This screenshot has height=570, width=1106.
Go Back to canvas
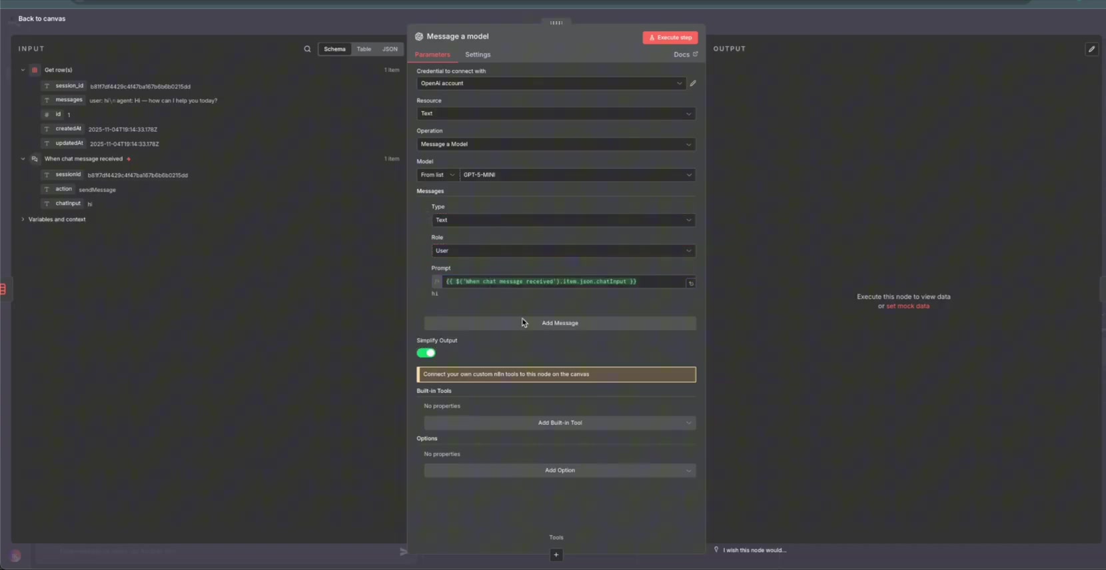41,19
